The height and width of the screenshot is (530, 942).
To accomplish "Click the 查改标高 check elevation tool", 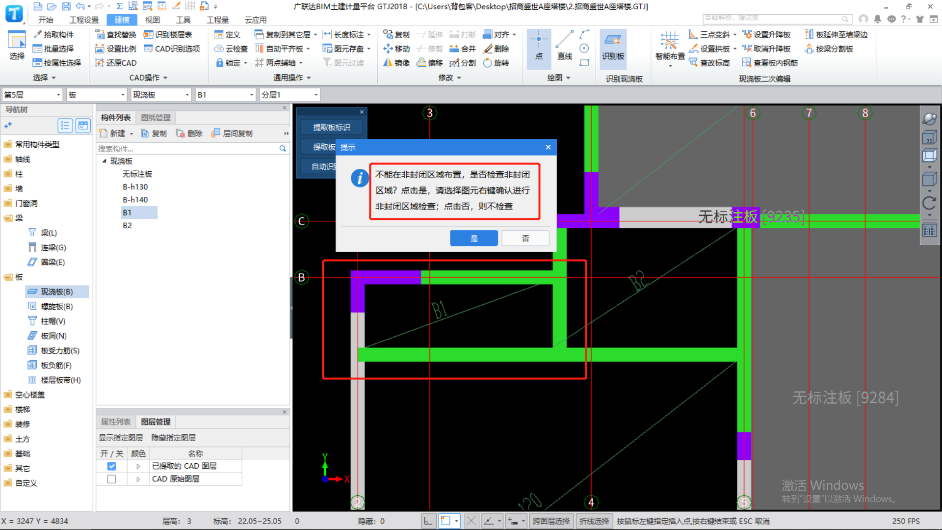I will coord(709,63).
